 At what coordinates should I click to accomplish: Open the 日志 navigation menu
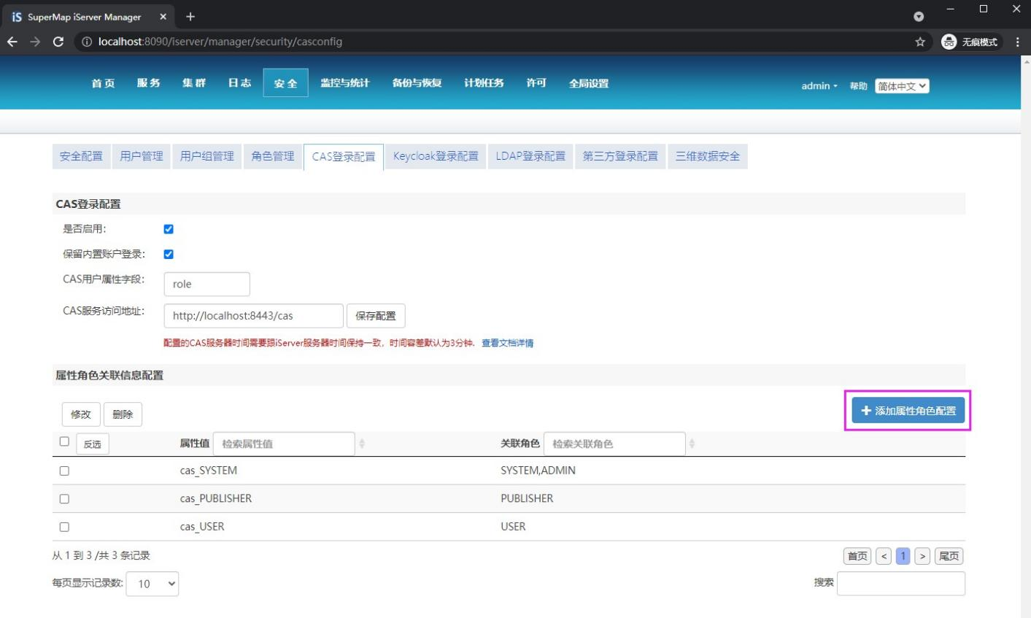tap(239, 83)
